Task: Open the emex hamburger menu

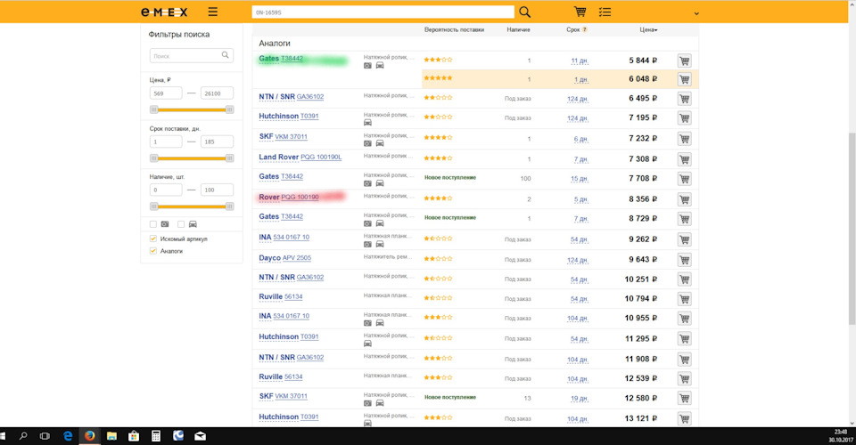Action: (x=213, y=12)
